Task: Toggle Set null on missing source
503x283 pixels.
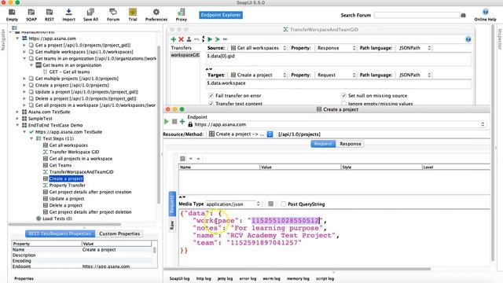Action: coord(343,95)
